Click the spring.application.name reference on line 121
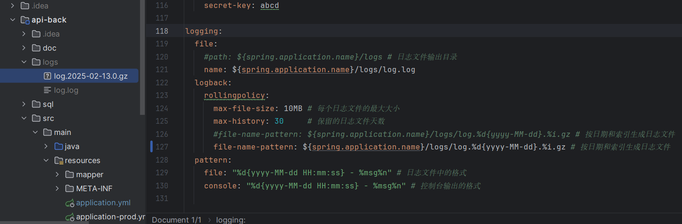This screenshot has height=224, width=682. (x=296, y=70)
